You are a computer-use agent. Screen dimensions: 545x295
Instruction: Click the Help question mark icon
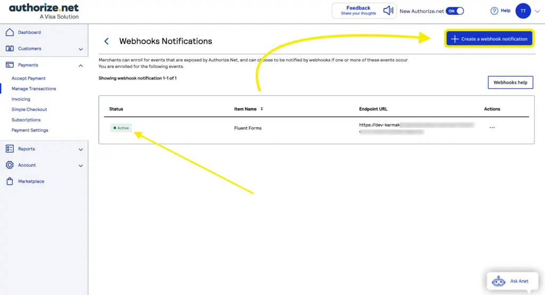click(x=494, y=11)
